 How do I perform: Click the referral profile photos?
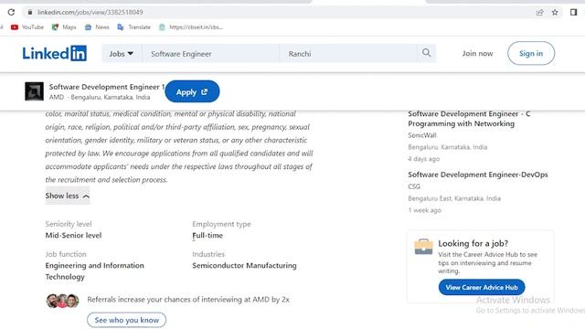62,301
